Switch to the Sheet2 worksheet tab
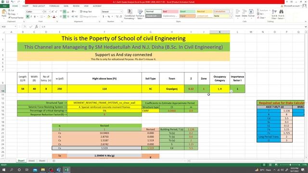Image resolution: width=308 pixels, height=173 pixels. point(31,161)
